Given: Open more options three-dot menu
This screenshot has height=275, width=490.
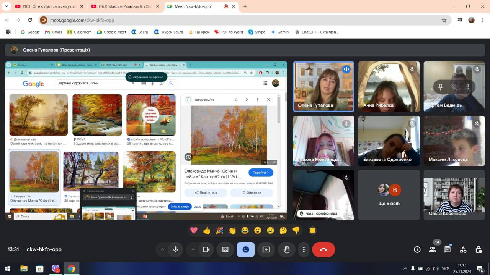Looking at the screenshot, I should (304, 249).
